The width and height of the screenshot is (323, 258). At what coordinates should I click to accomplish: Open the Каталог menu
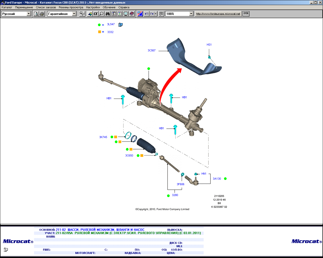pos(7,7)
